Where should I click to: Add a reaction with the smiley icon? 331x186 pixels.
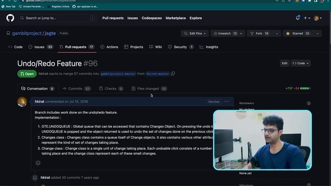point(38,163)
